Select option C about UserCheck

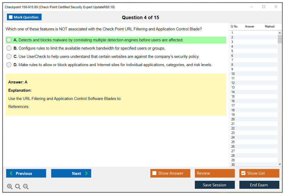9,57
